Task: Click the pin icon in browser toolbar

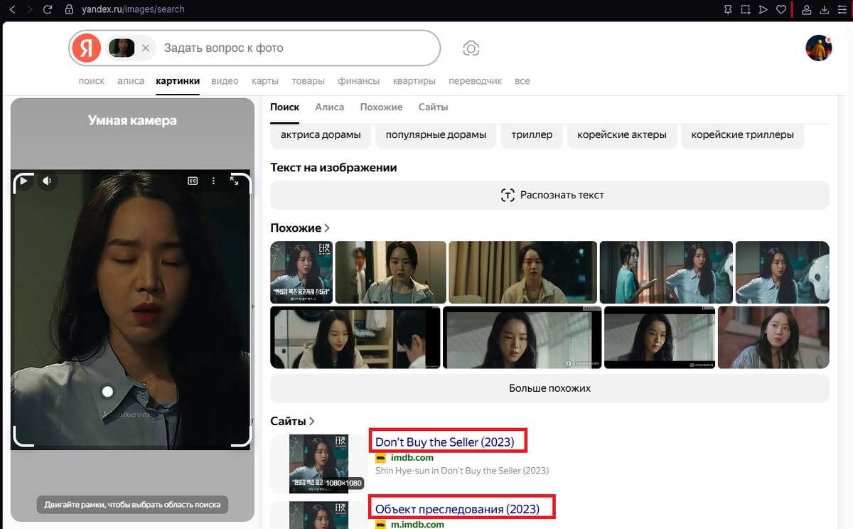Action: point(728,10)
